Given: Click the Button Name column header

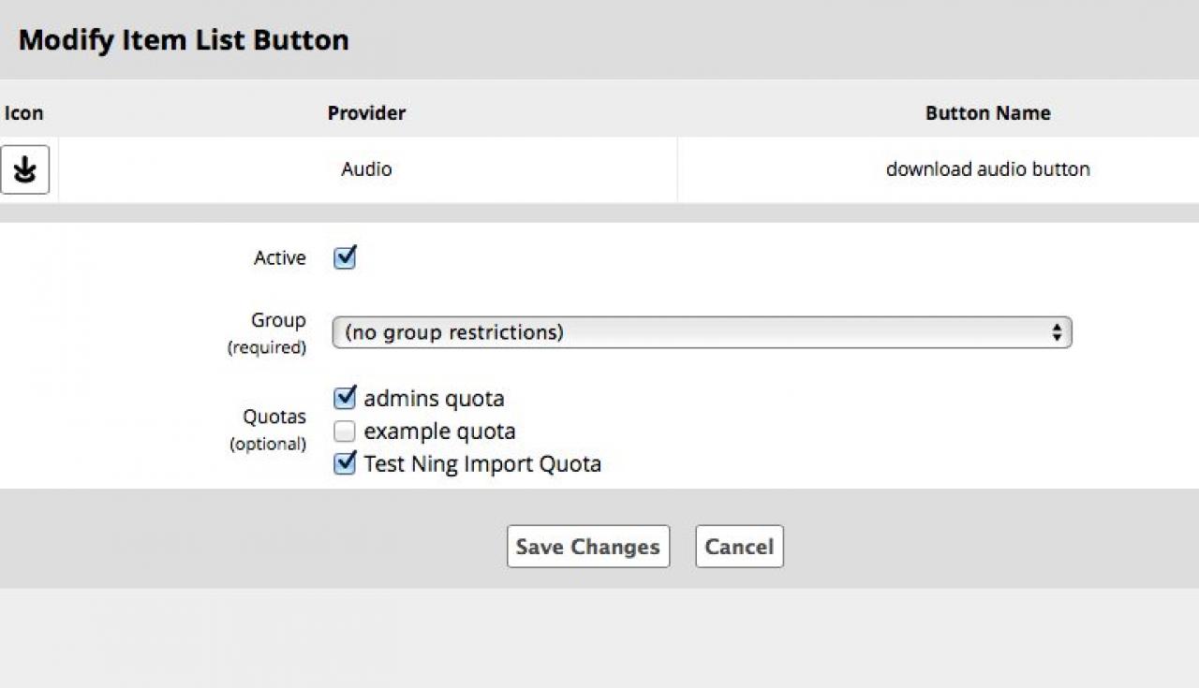Looking at the screenshot, I should pos(987,113).
